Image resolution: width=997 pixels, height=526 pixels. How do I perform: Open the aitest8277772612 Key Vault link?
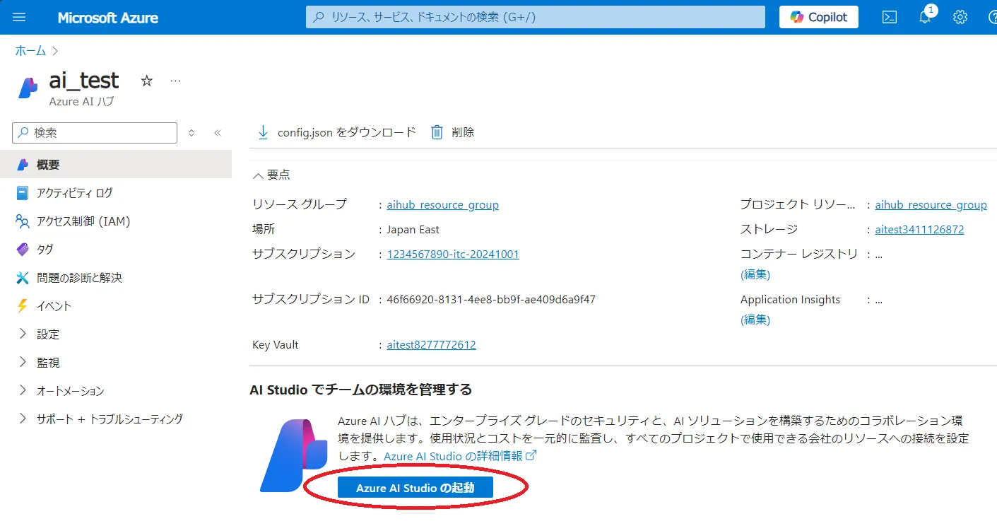[431, 345]
